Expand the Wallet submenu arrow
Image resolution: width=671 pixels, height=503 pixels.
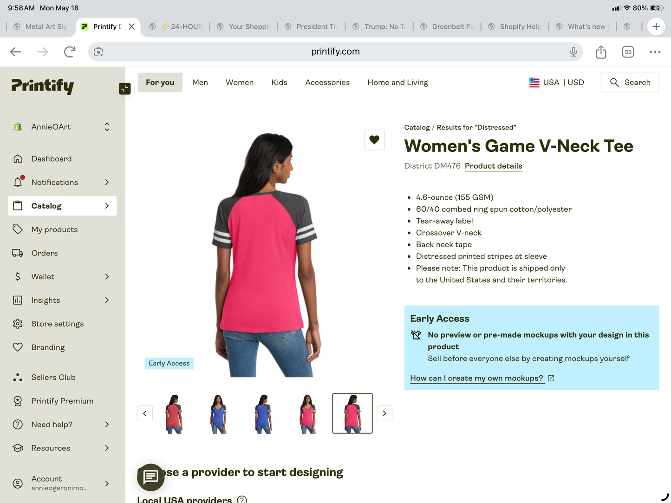[107, 277]
